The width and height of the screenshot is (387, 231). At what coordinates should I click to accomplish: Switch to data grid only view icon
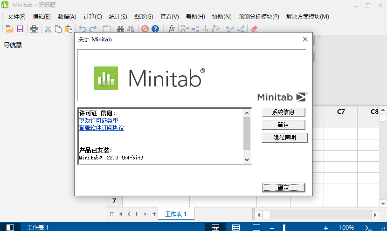(236, 227)
